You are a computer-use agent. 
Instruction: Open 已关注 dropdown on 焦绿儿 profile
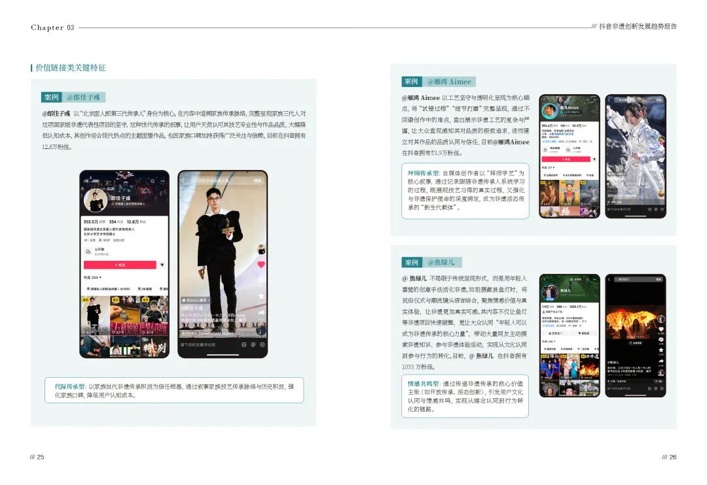(x=556, y=333)
